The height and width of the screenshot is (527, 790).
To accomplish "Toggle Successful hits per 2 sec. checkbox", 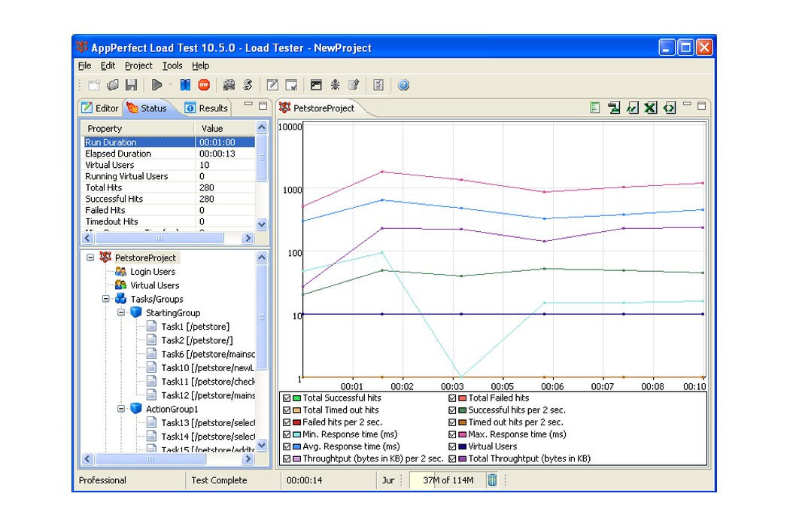I will click(x=452, y=410).
